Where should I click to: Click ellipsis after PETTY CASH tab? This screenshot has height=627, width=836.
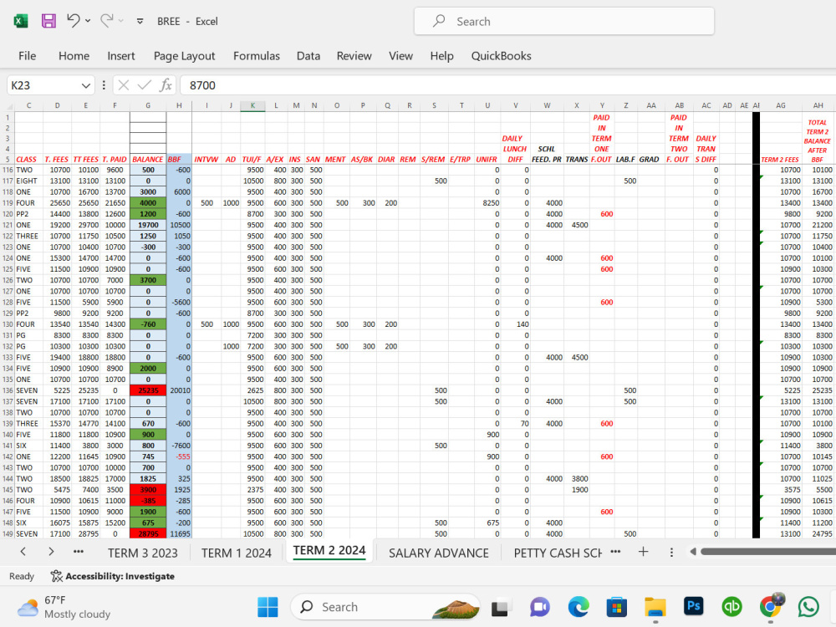coord(615,552)
